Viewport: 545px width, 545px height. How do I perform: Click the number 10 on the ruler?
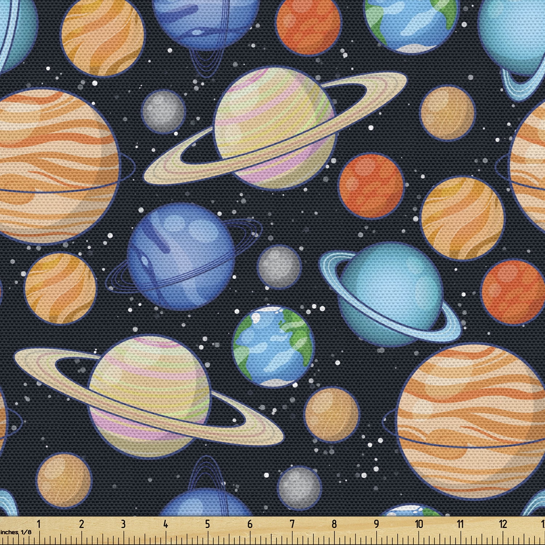point(419,524)
